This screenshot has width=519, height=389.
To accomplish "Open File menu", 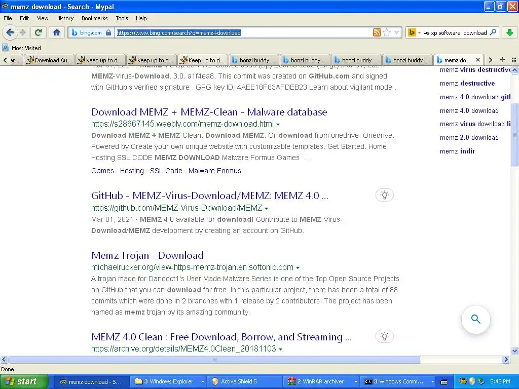I will point(8,18).
